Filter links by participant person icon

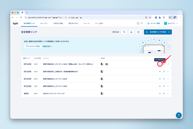(x=131, y=32)
